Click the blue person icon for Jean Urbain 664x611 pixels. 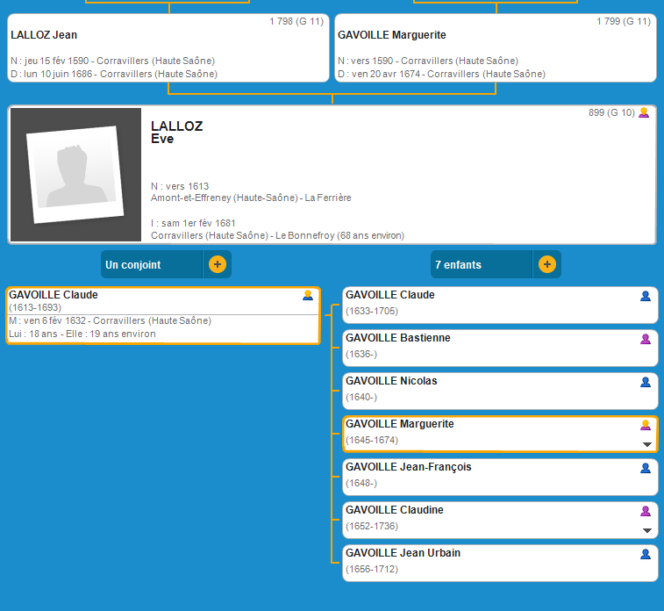pos(646,554)
